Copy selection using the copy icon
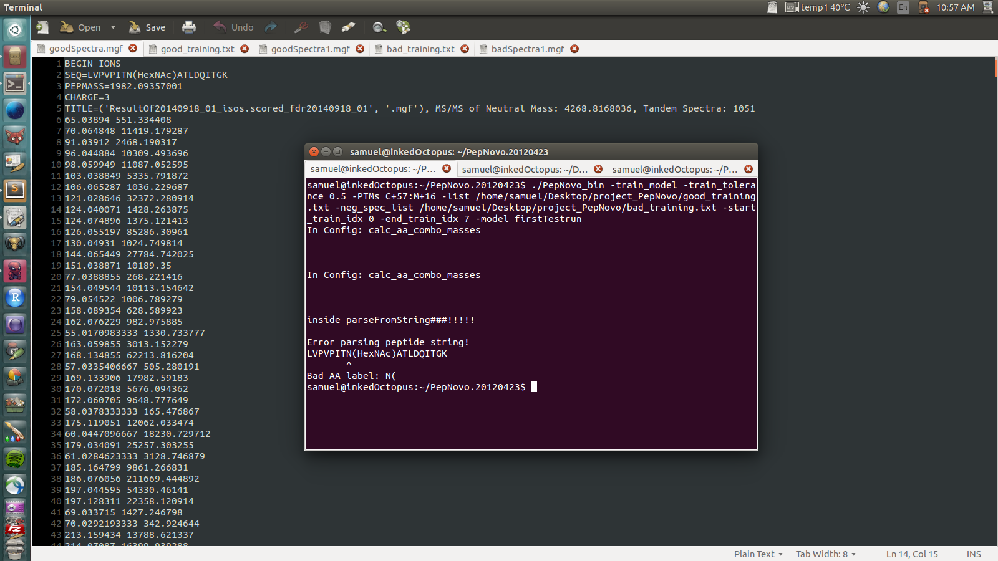 (325, 27)
